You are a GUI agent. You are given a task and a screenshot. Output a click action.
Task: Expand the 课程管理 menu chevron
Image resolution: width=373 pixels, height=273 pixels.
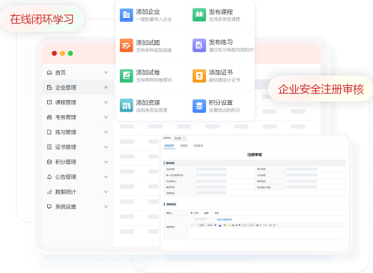click(x=106, y=102)
